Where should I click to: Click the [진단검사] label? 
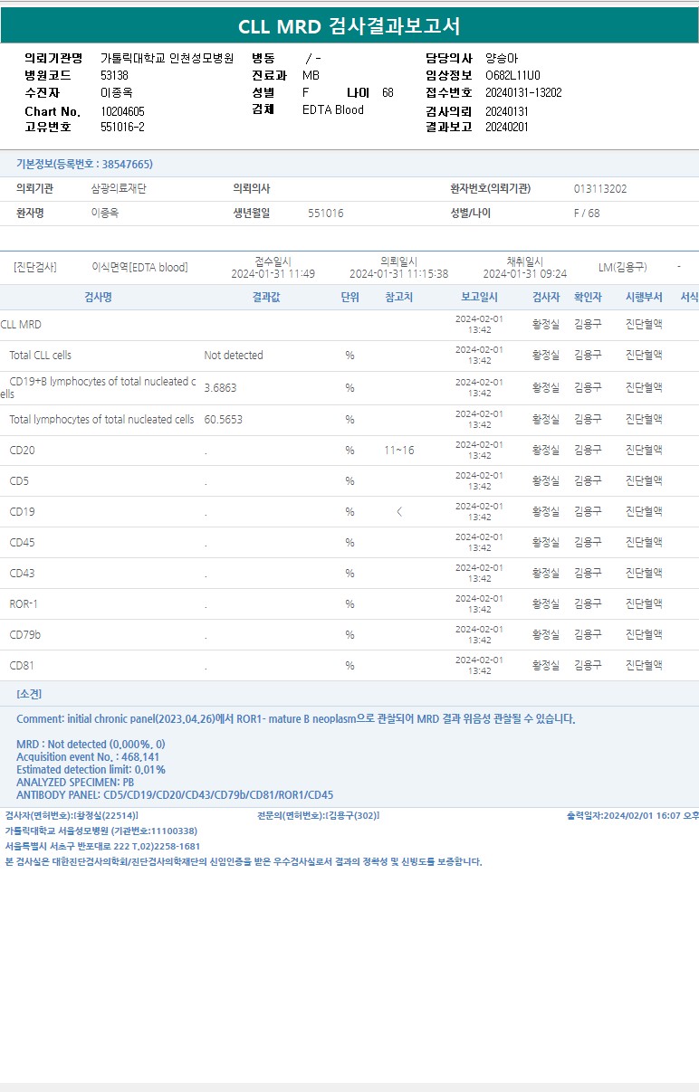34,268
